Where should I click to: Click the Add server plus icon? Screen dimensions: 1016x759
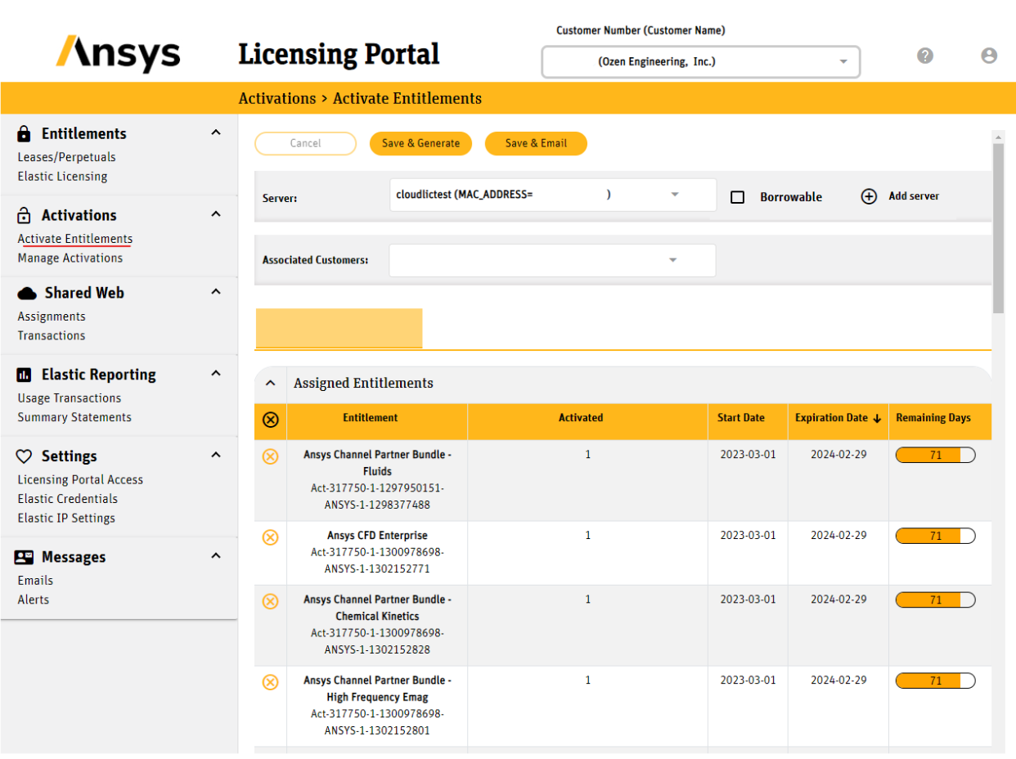click(869, 196)
